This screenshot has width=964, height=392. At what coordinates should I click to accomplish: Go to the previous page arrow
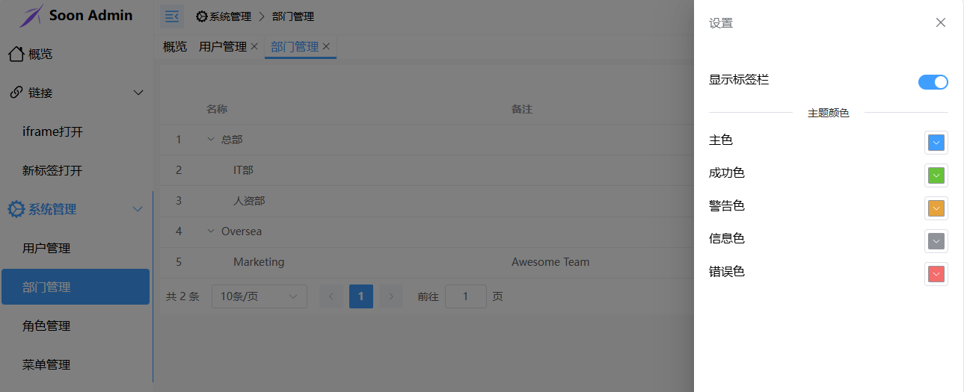point(331,296)
